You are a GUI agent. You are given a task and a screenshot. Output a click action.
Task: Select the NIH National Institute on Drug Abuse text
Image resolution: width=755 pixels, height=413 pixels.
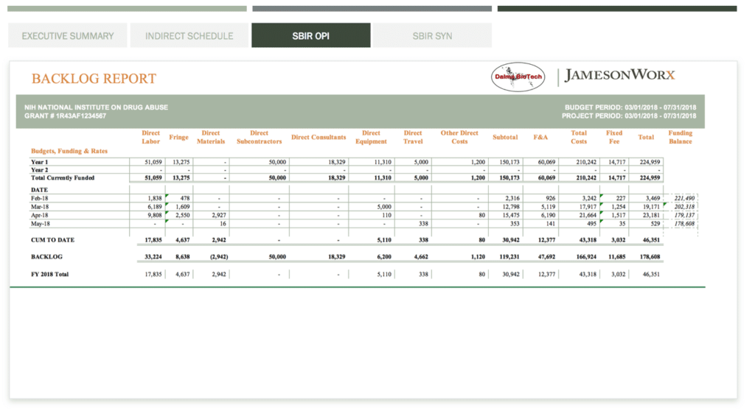[x=97, y=107]
